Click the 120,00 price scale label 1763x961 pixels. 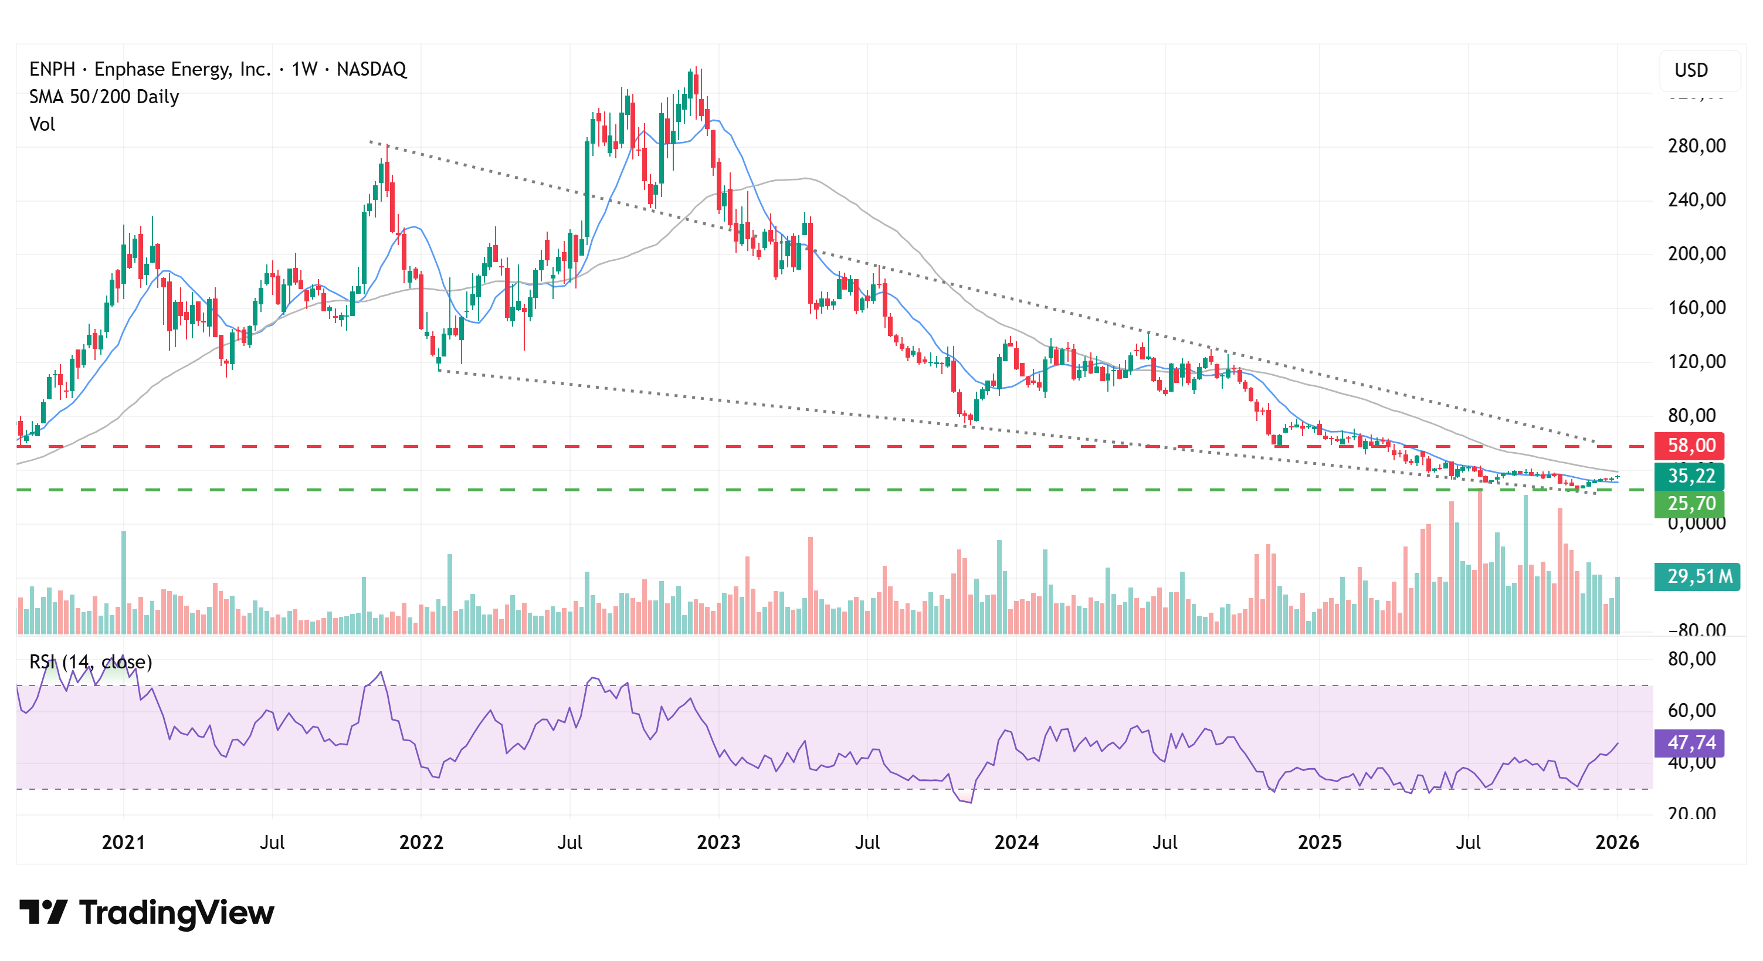click(1697, 362)
